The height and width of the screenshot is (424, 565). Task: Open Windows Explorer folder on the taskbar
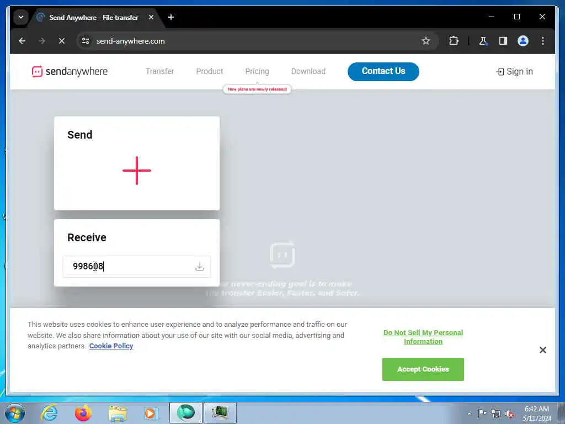point(118,413)
